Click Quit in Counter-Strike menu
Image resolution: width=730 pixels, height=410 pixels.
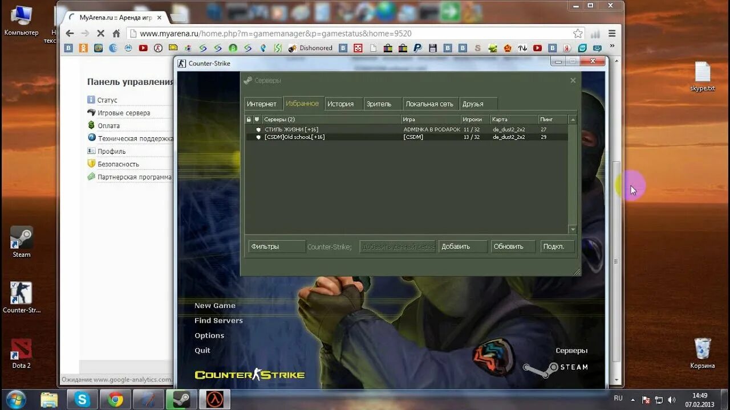pyautogui.click(x=202, y=350)
